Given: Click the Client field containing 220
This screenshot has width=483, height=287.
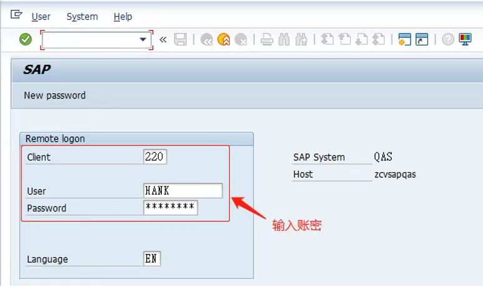Looking at the screenshot, I should point(155,157).
